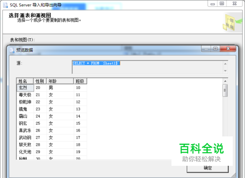The width and height of the screenshot is (245, 178).
Task: Close the SQL Server import wizard window
Action: click(x=234, y=3)
